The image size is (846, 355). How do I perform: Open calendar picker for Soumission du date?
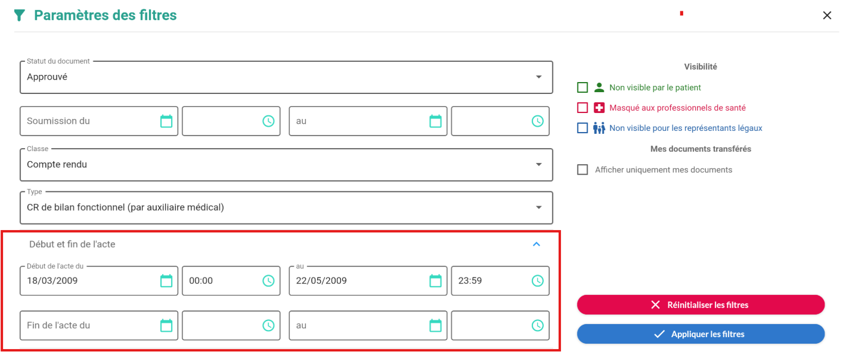point(166,121)
